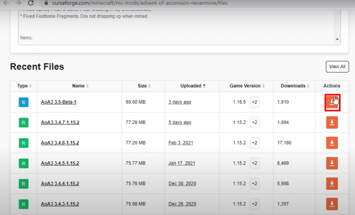Click the Release badge for AoA3 3.4.5-1.15.2
The width and height of the screenshot is (355, 215).
click(23, 163)
